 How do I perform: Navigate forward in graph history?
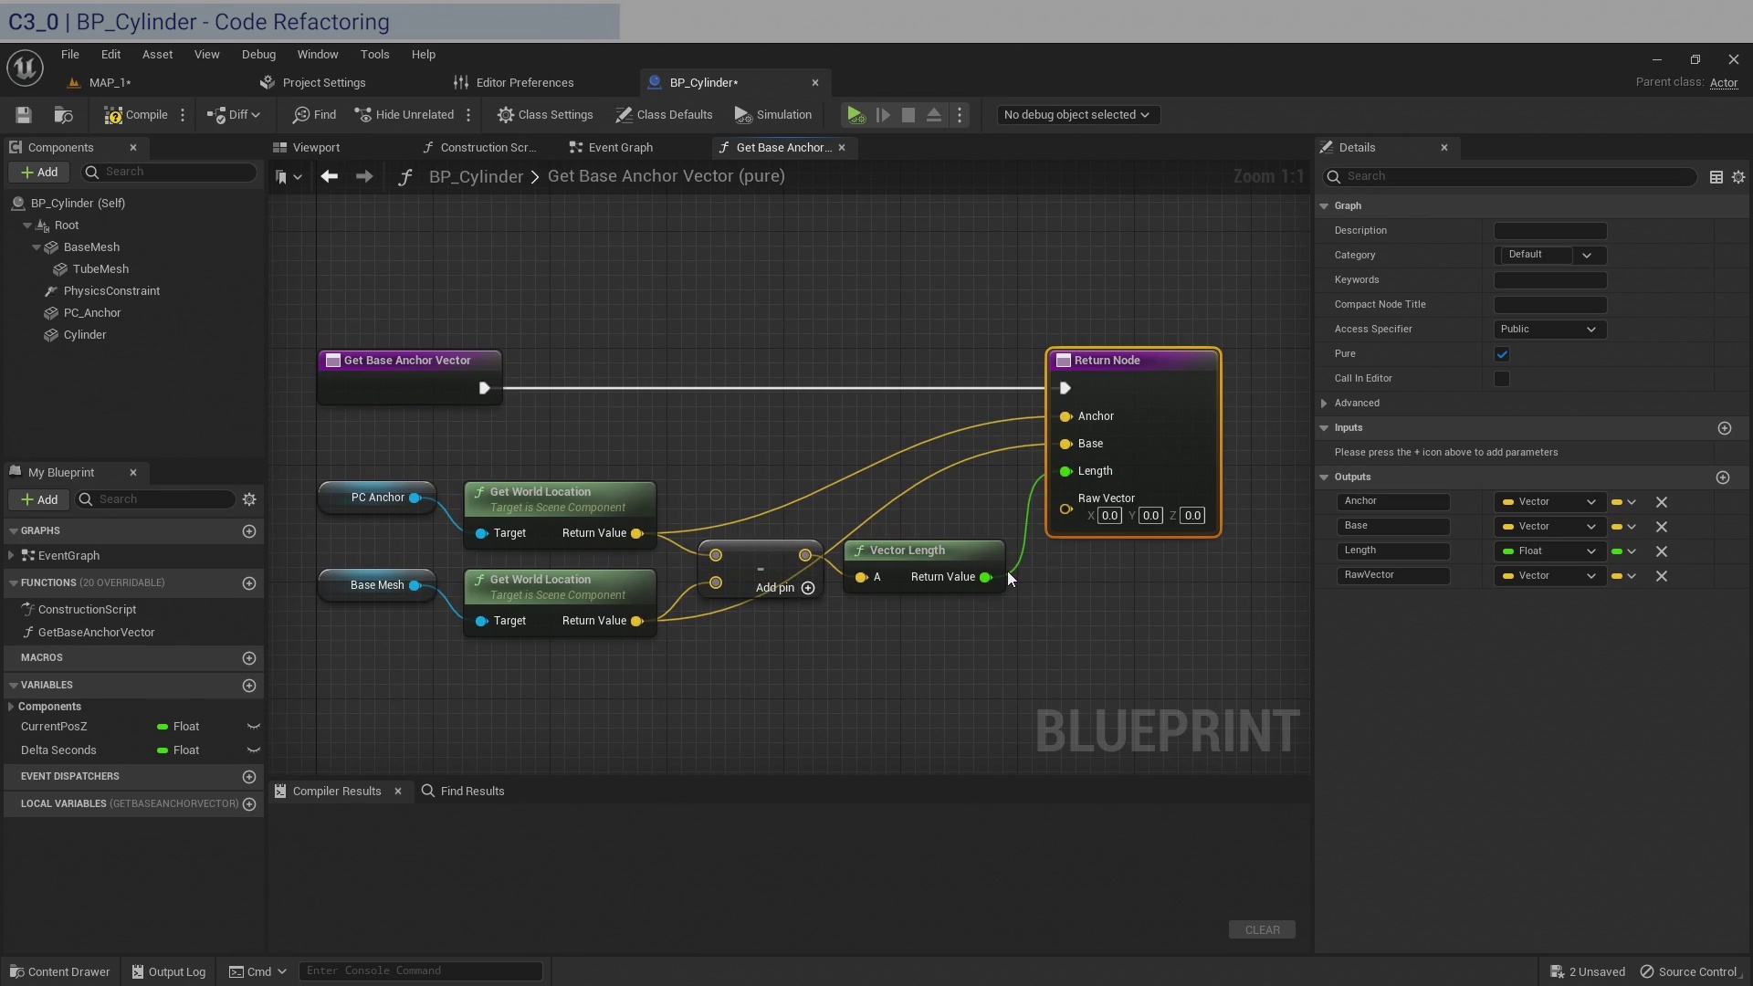click(x=364, y=176)
